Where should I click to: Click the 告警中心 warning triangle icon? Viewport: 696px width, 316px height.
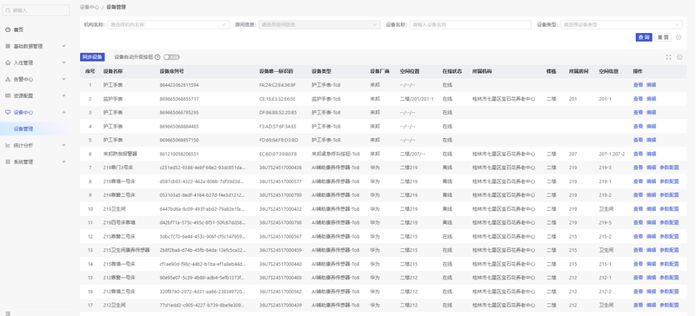click(8, 79)
